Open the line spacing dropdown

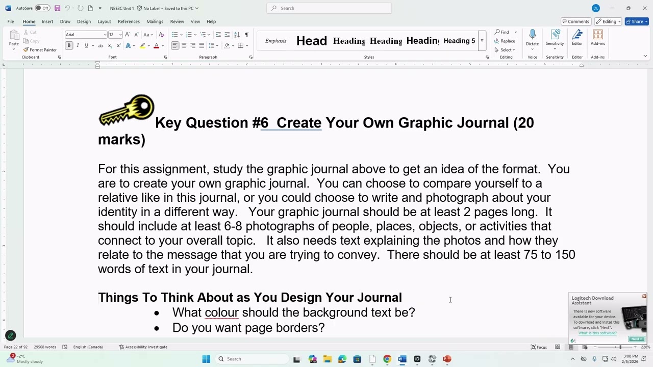pos(217,46)
